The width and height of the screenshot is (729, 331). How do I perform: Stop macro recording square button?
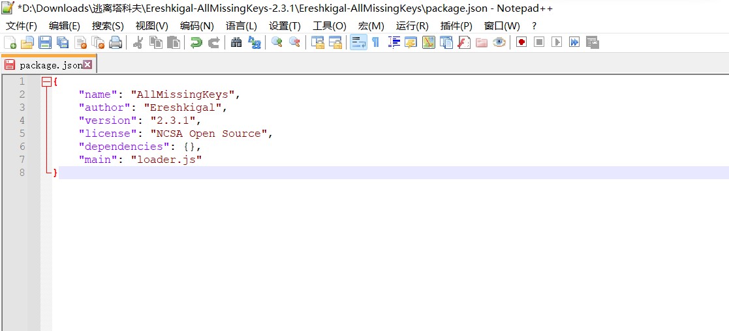click(539, 43)
